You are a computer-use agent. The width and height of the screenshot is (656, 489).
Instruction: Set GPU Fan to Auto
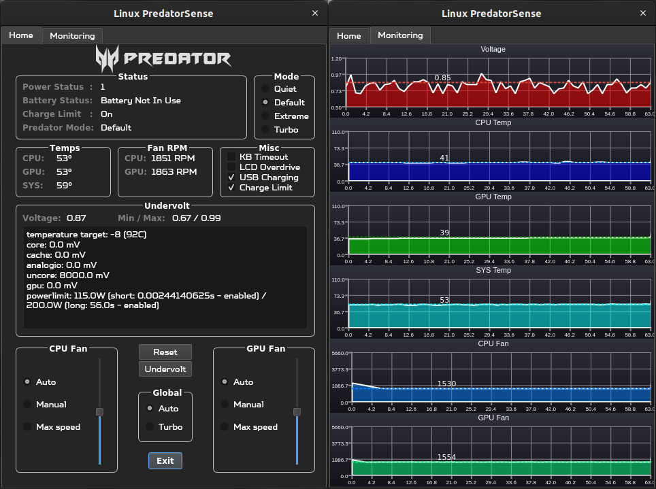tap(225, 382)
